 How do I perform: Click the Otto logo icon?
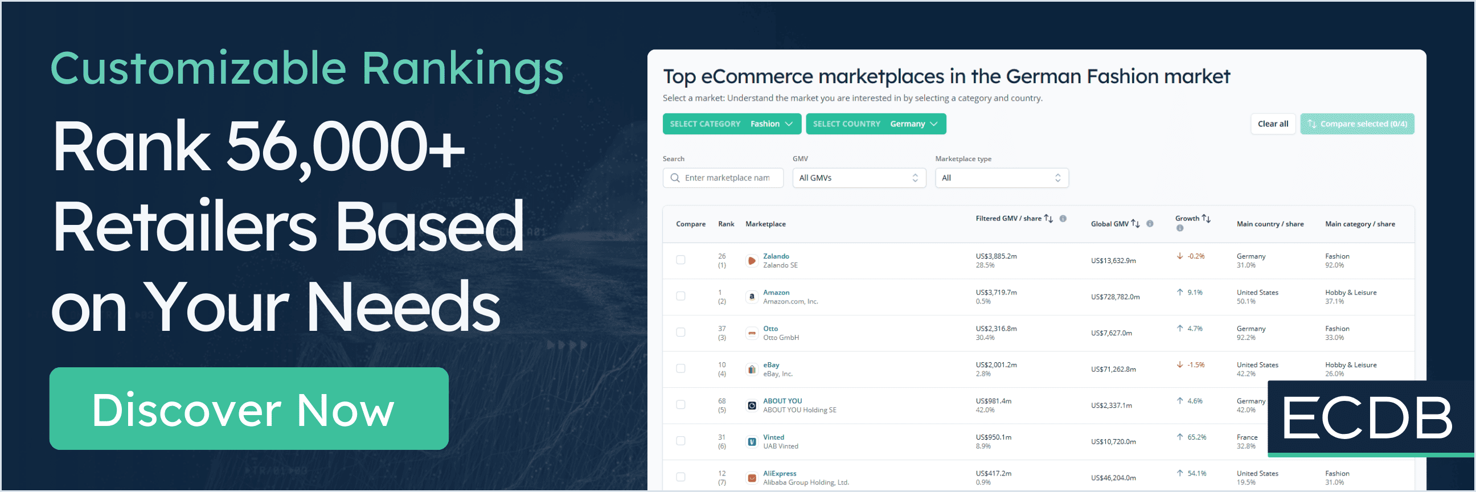[752, 333]
